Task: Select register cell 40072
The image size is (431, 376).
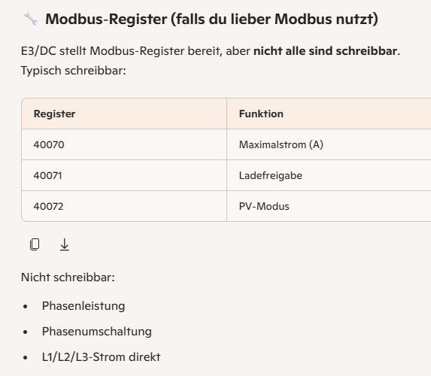Action: (124, 206)
